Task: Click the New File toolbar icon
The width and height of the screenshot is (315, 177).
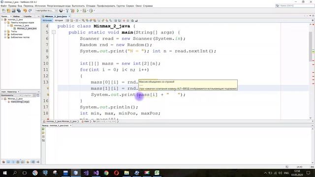Action: point(3,11)
